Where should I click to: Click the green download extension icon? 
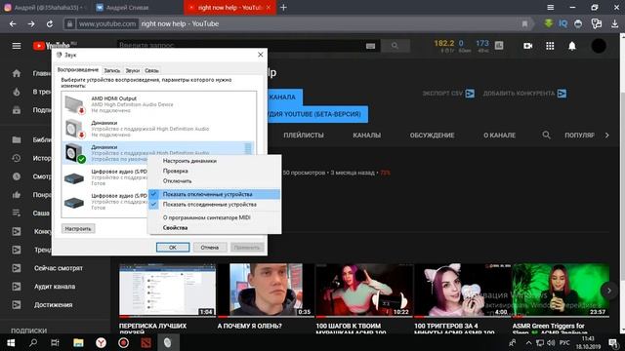(549, 23)
